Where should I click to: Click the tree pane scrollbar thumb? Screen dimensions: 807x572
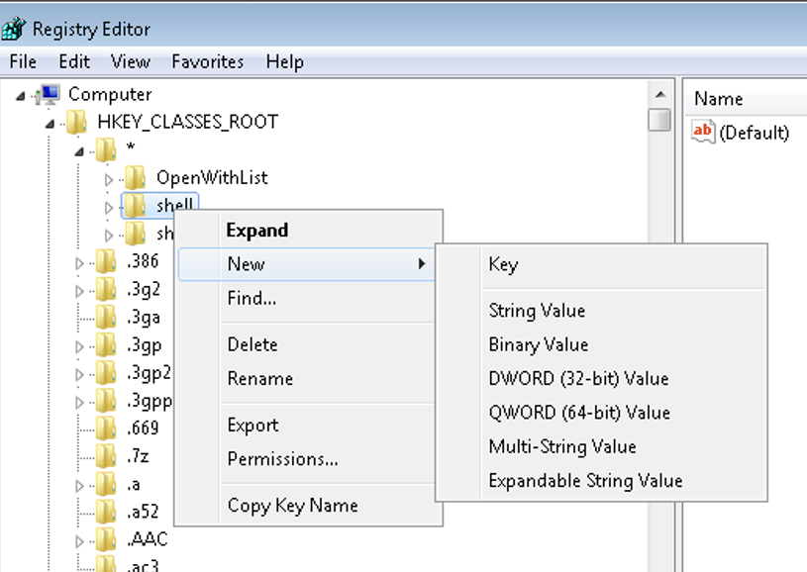tap(659, 120)
